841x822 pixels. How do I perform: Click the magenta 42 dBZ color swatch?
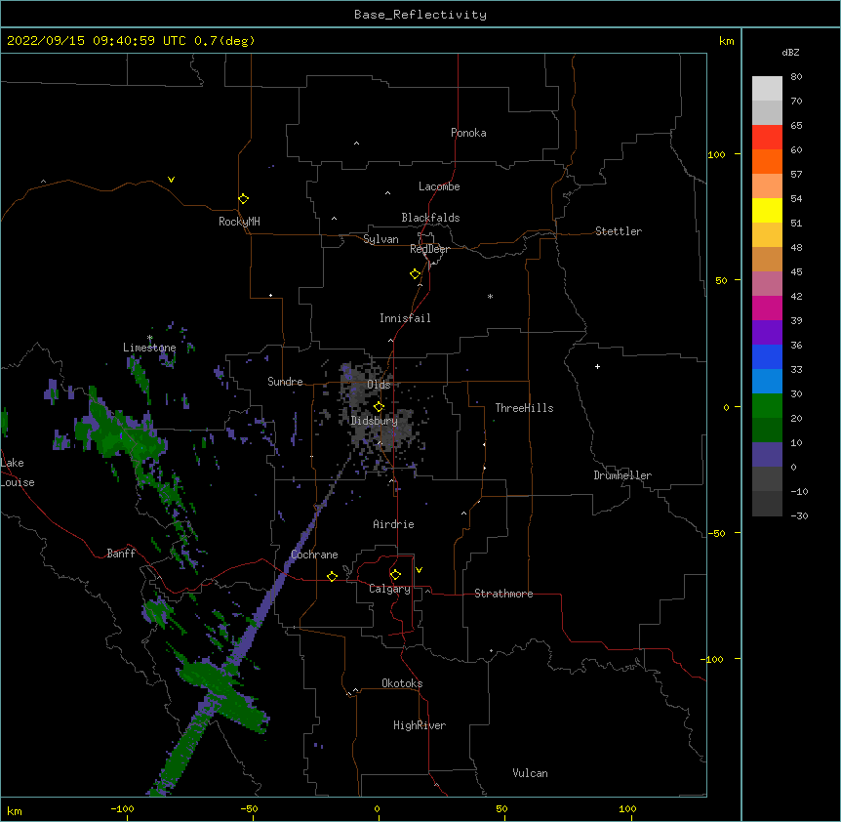767,308
